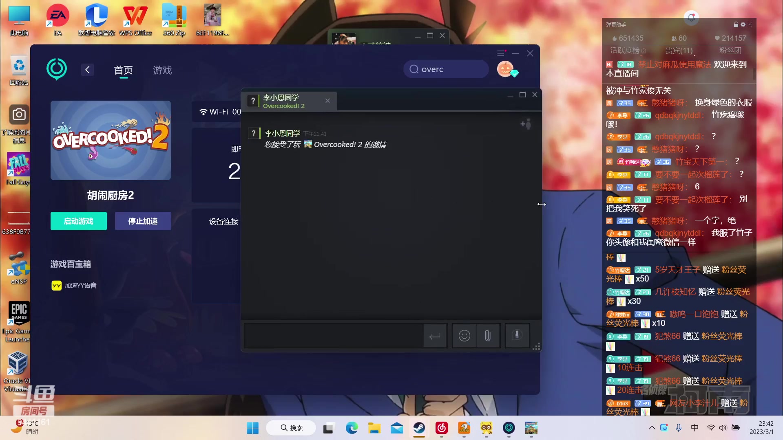Click the 设备连接 label
This screenshot has width=783, height=440.
(x=224, y=222)
